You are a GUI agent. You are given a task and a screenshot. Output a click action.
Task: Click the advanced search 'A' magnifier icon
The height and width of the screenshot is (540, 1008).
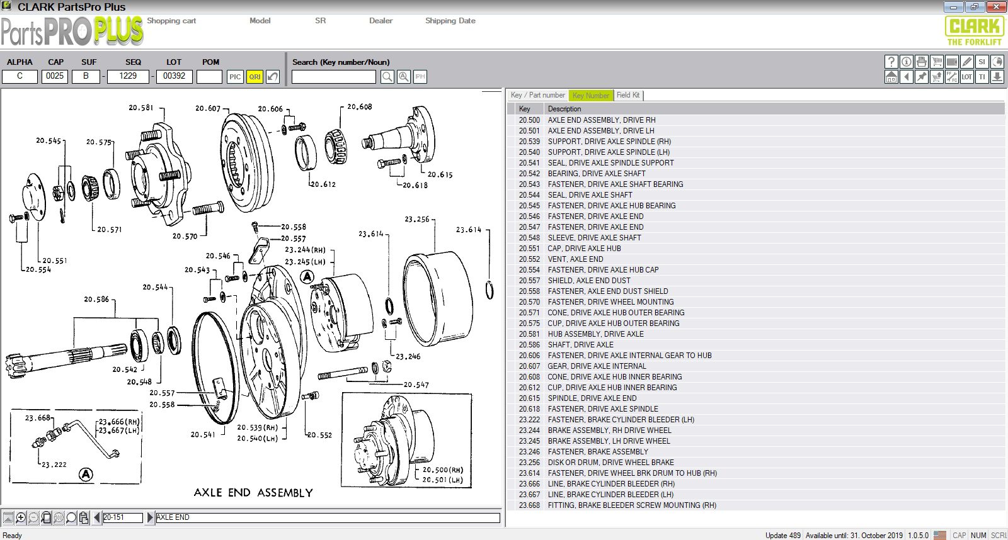[x=404, y=77]
